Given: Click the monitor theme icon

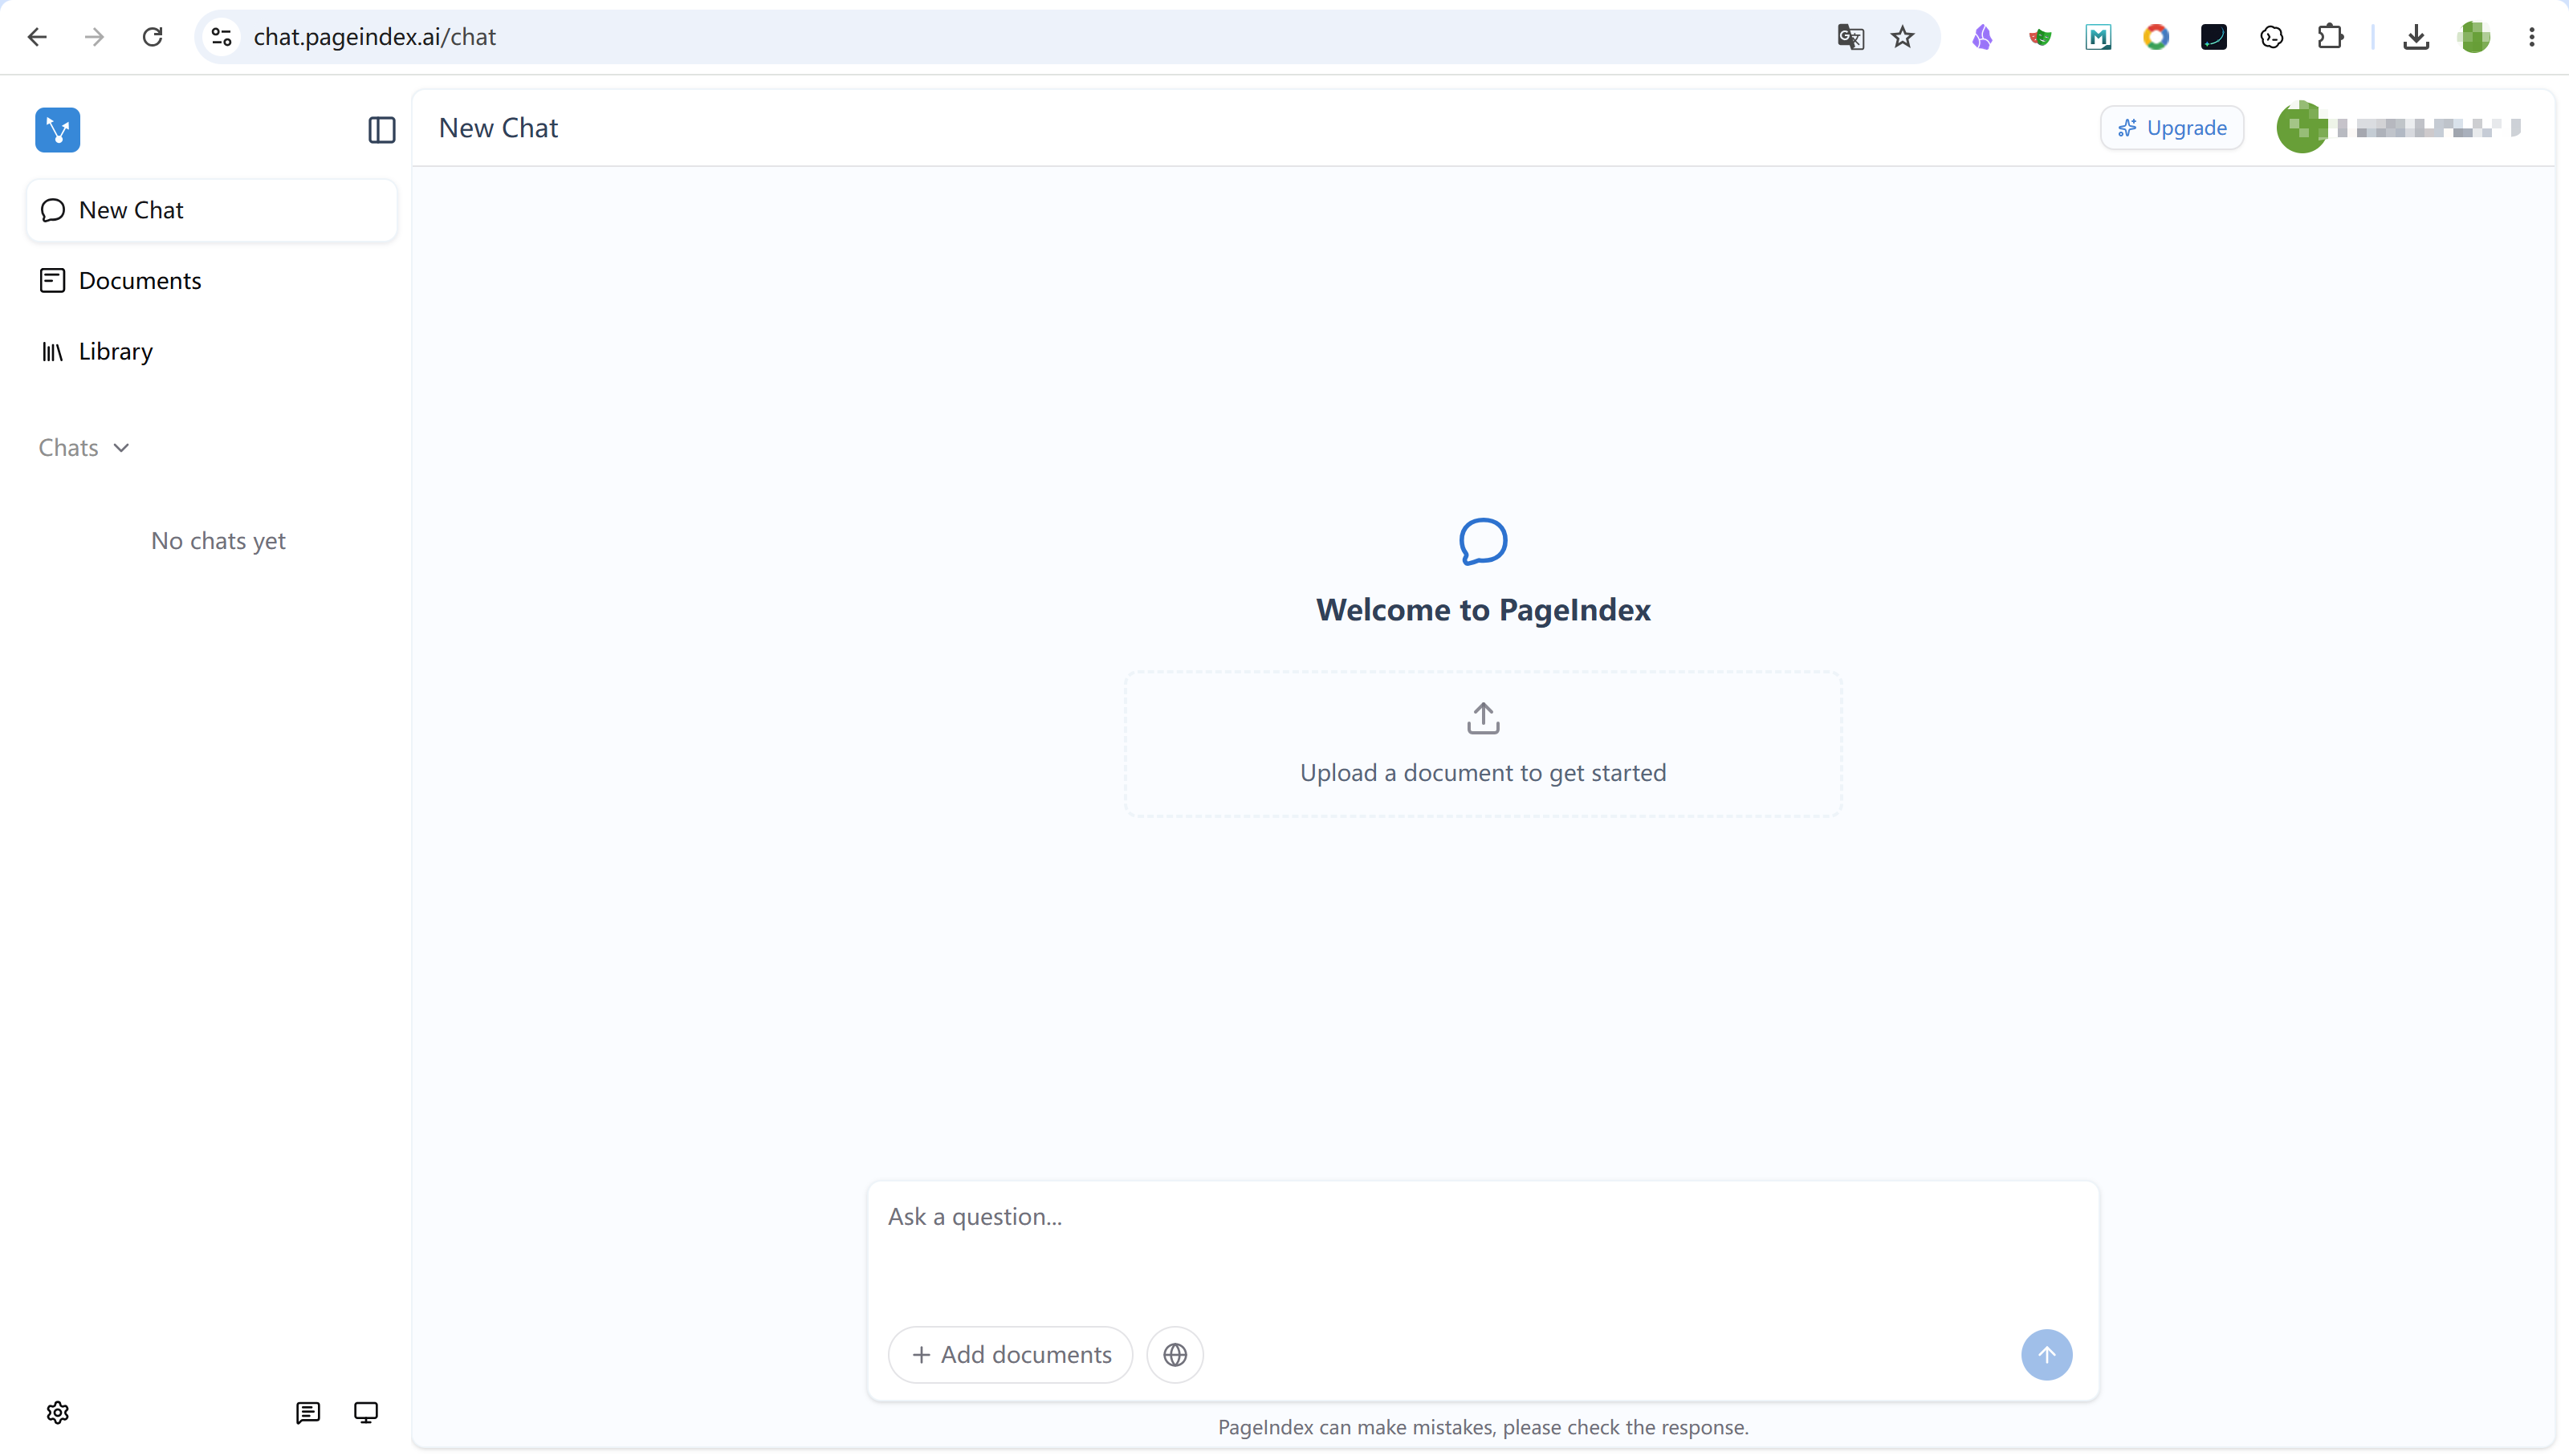Looking at the screenshot, I should pyautogui.click(x=366, y=1412).
